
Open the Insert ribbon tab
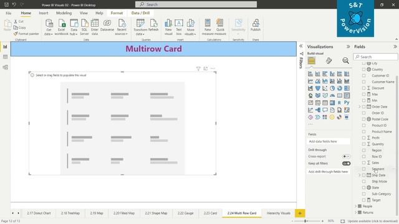click(44, 13)
